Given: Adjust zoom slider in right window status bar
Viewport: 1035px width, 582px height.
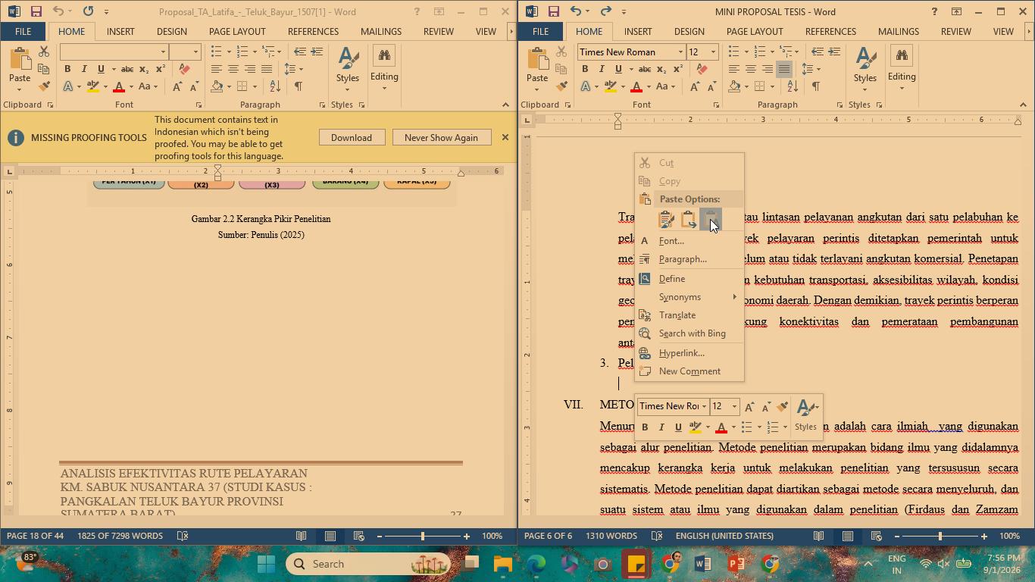Looking at the screenshot, I should [x=940, y=536].
